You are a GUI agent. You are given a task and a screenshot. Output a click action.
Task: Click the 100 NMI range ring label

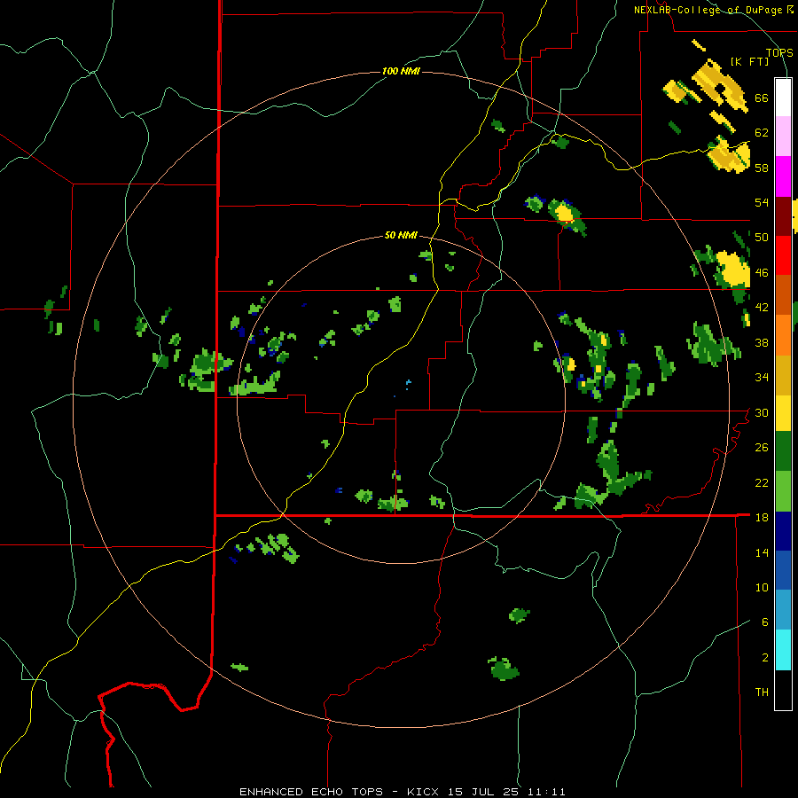pyautogui.click(x=401, y=71)
